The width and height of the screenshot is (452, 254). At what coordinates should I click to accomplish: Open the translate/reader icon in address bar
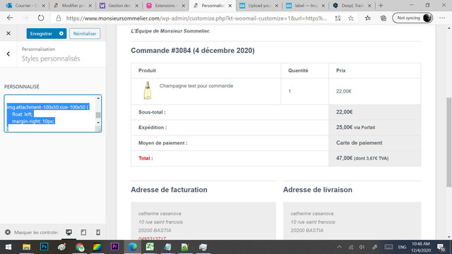click(338, 18)
